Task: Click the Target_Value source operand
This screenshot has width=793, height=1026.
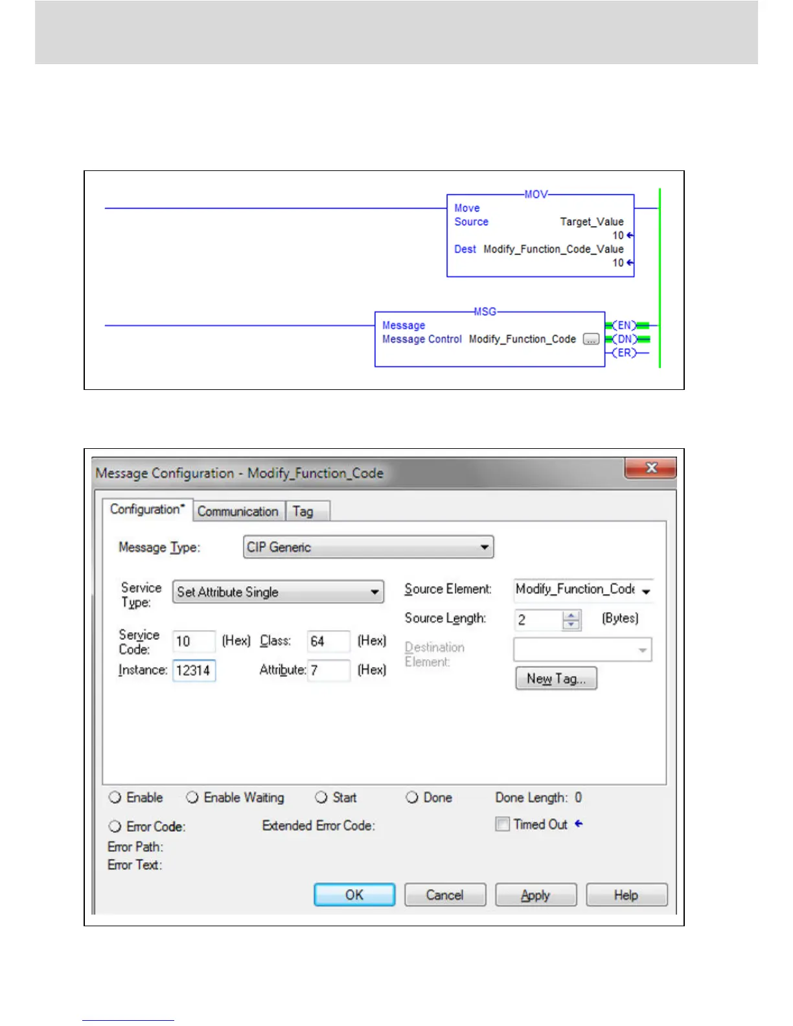Action: (x=592, y=222)
